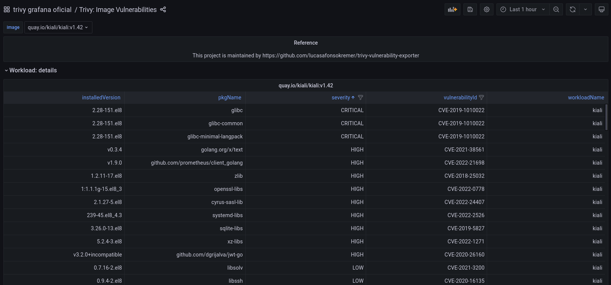The image size is (611, 285).
Task: Cycle view mode with the monitor icon
Action: tap(602, 10)
